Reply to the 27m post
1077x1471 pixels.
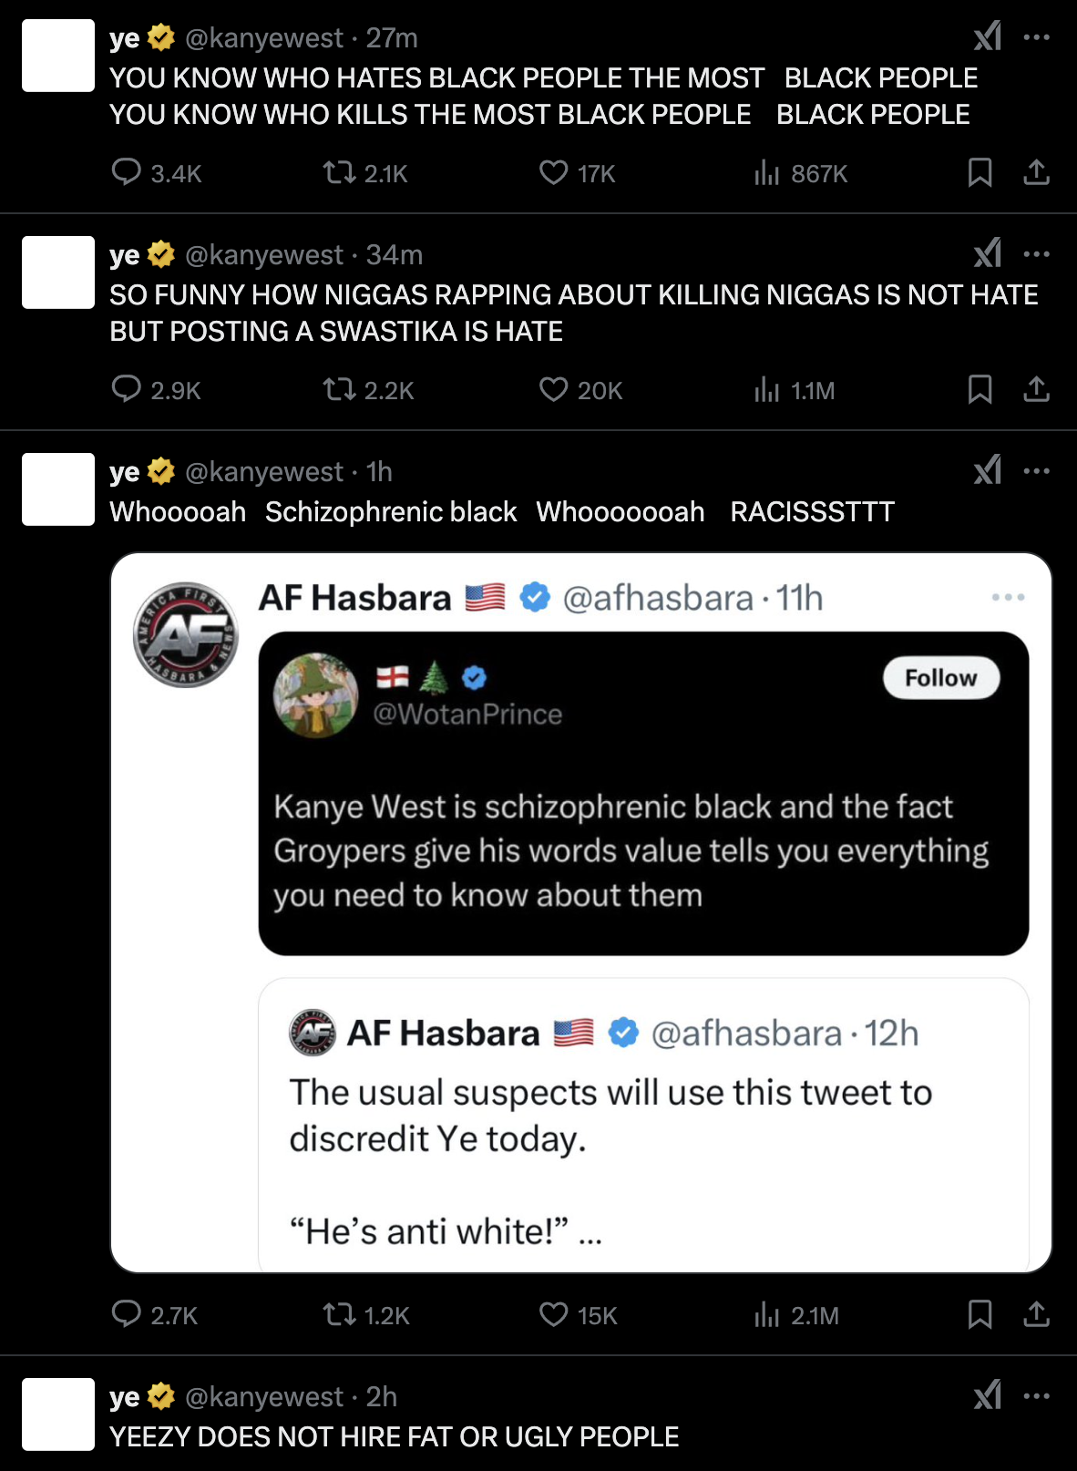pos(127,172)
